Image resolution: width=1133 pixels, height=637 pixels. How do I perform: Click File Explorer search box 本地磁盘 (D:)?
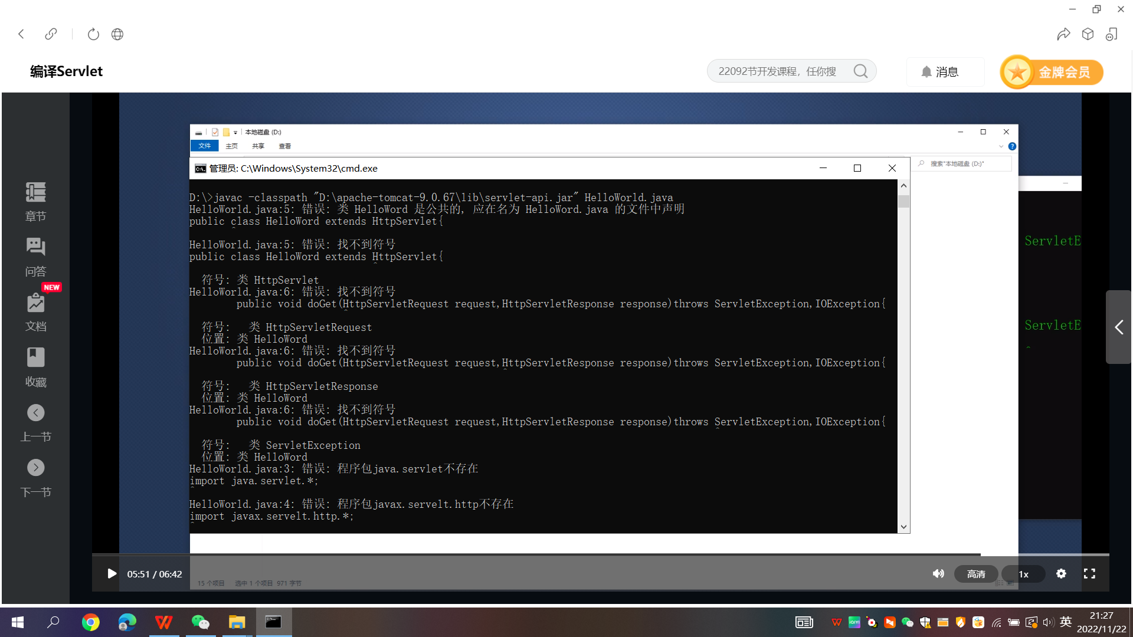(962, 163)
